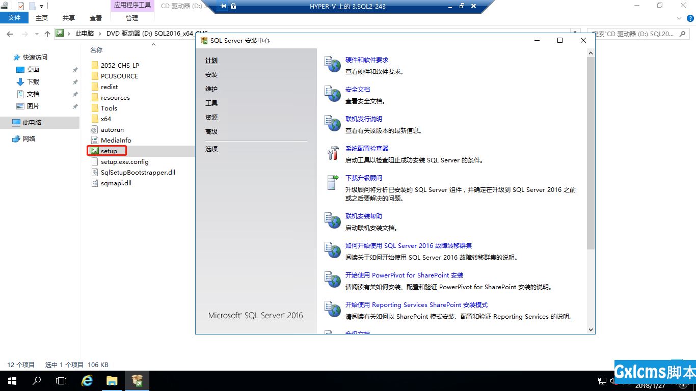Viewport: 696px width, 391px height.
Task: Click the taskbar search magnifier
Action: 36,380
